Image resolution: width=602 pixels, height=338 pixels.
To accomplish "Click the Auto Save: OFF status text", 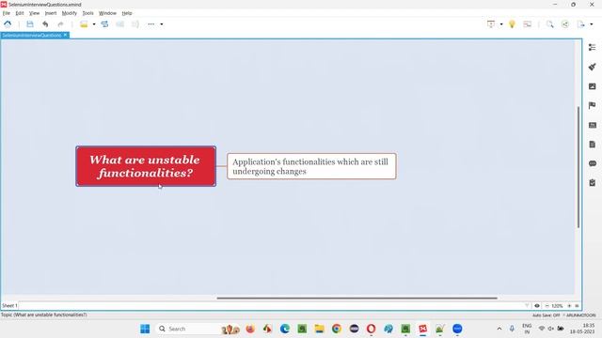I will (546, 315).
